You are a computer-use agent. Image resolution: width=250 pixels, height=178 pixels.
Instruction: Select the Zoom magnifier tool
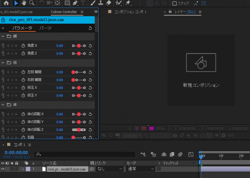(x=32, y=3)
